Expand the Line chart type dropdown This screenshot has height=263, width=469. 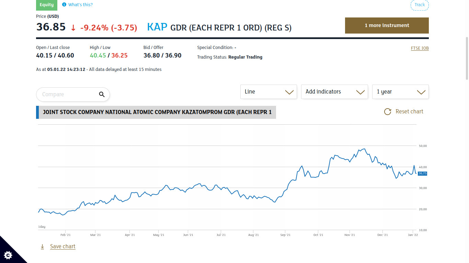(268, 92)
